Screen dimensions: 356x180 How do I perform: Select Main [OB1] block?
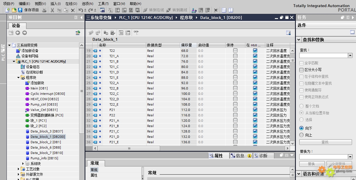click(x=39, y=88)
